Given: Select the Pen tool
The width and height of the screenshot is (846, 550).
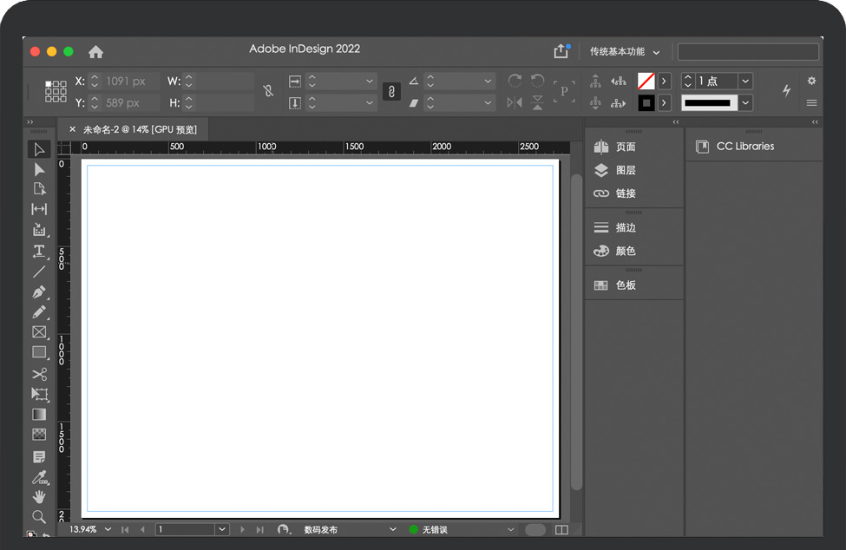Looking at the screenshot, I should pyautogui.click(x=39, y=291).
